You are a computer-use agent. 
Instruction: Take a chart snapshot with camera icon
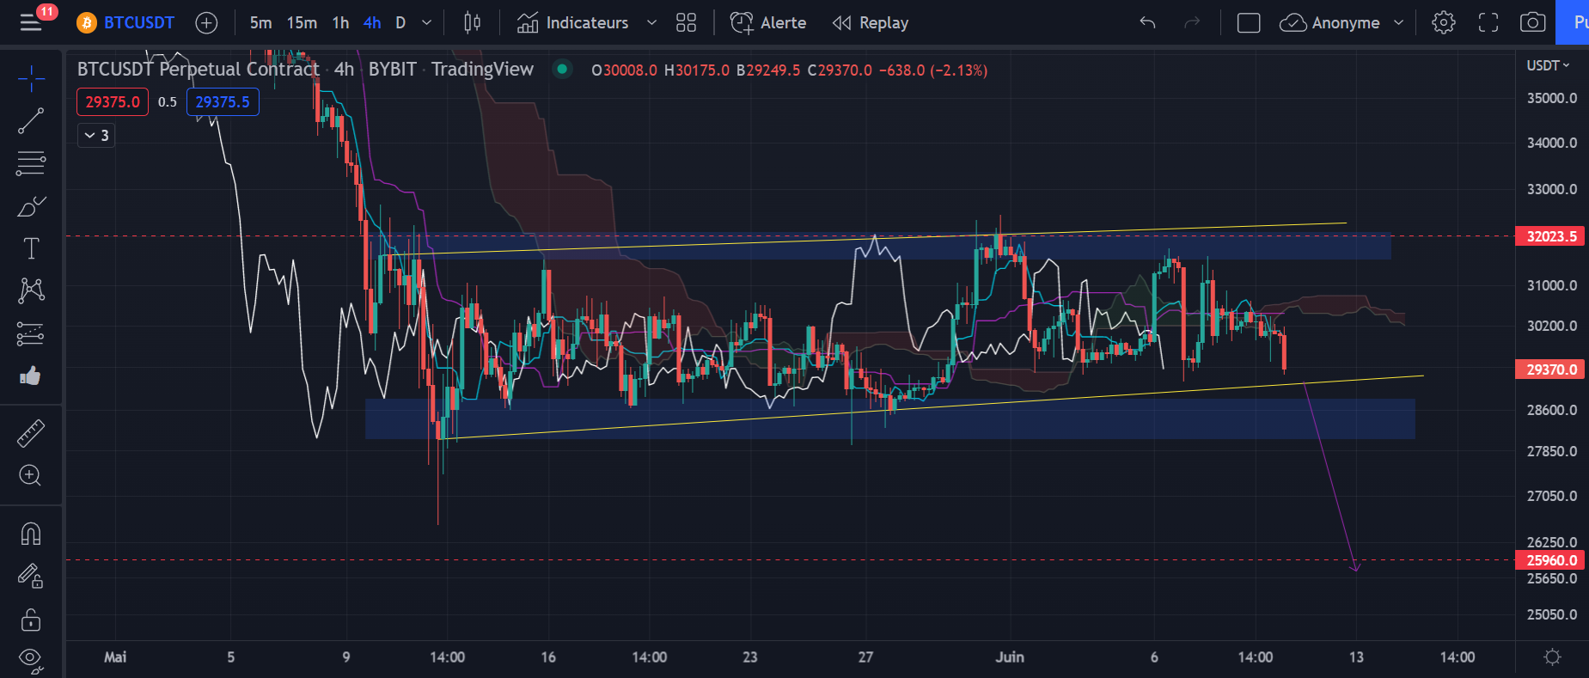pyautogui.click(x=1532, y=23)
